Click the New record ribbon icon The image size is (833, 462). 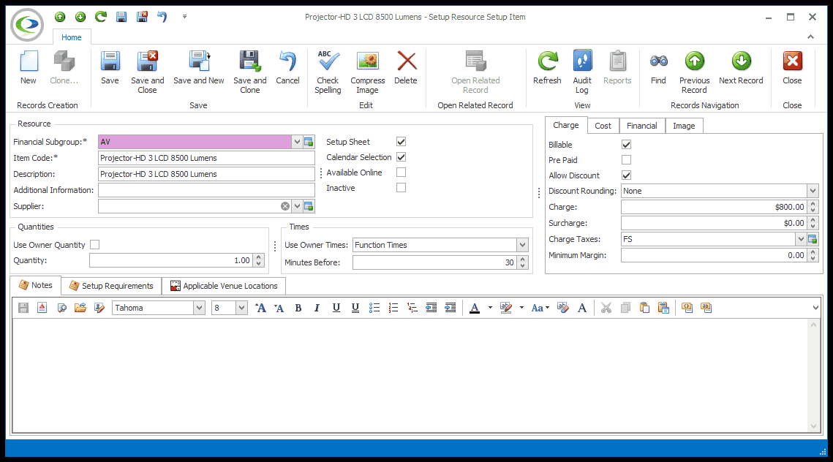click(x=29, y=61)
